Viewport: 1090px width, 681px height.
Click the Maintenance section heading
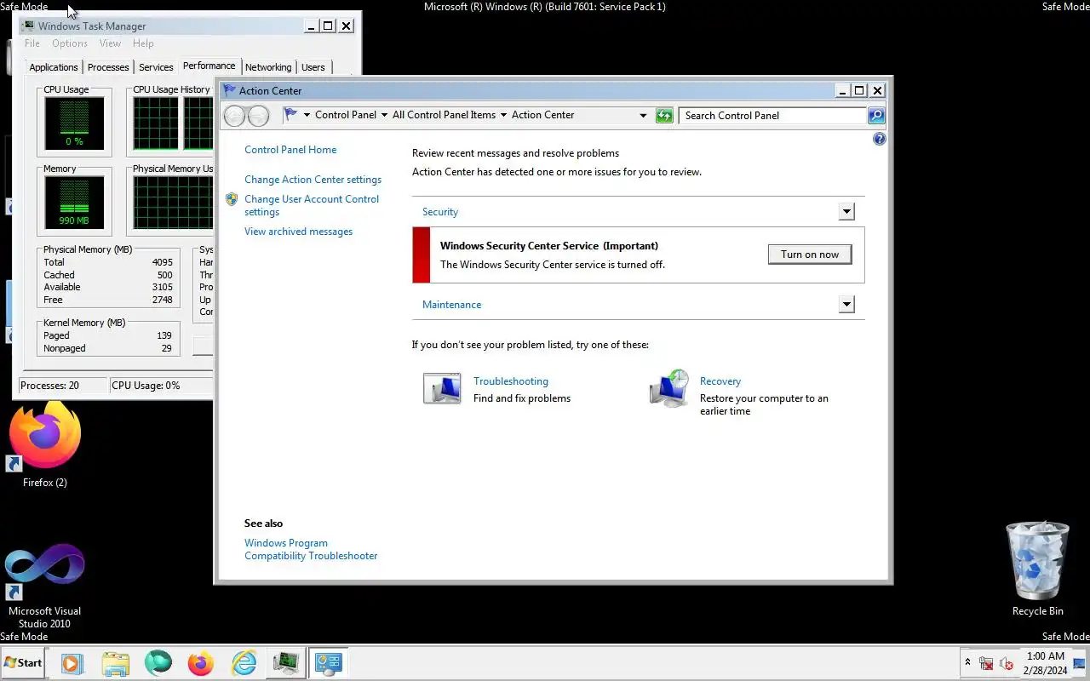(x=451, y=305)
